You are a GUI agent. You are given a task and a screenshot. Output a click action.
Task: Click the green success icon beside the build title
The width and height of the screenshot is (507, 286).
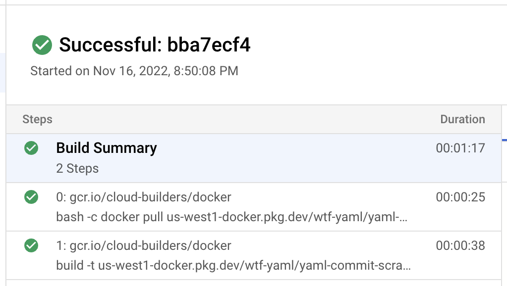click(42, 45)
